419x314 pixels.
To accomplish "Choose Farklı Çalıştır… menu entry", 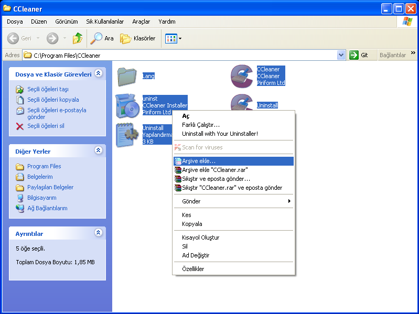I will click(234, 125).
